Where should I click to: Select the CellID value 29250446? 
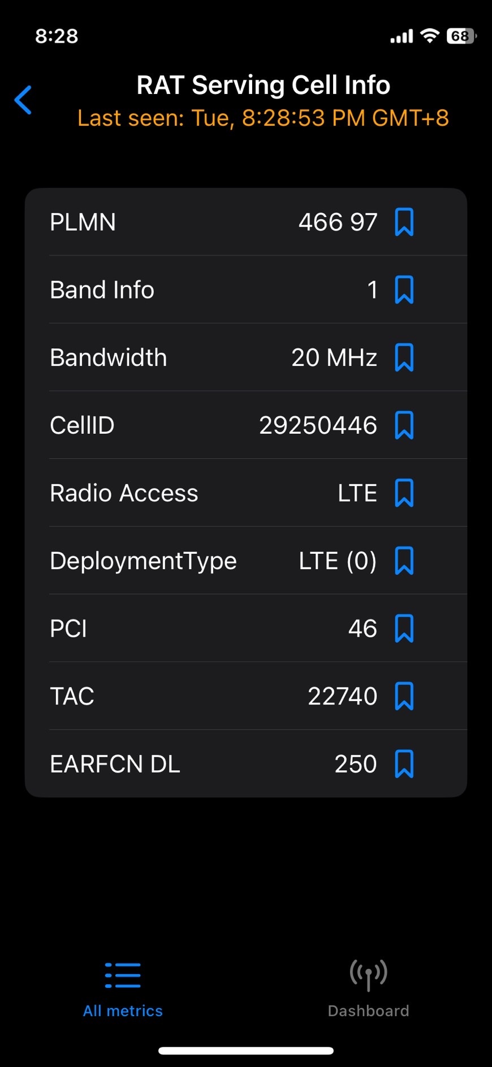point(318,425)
